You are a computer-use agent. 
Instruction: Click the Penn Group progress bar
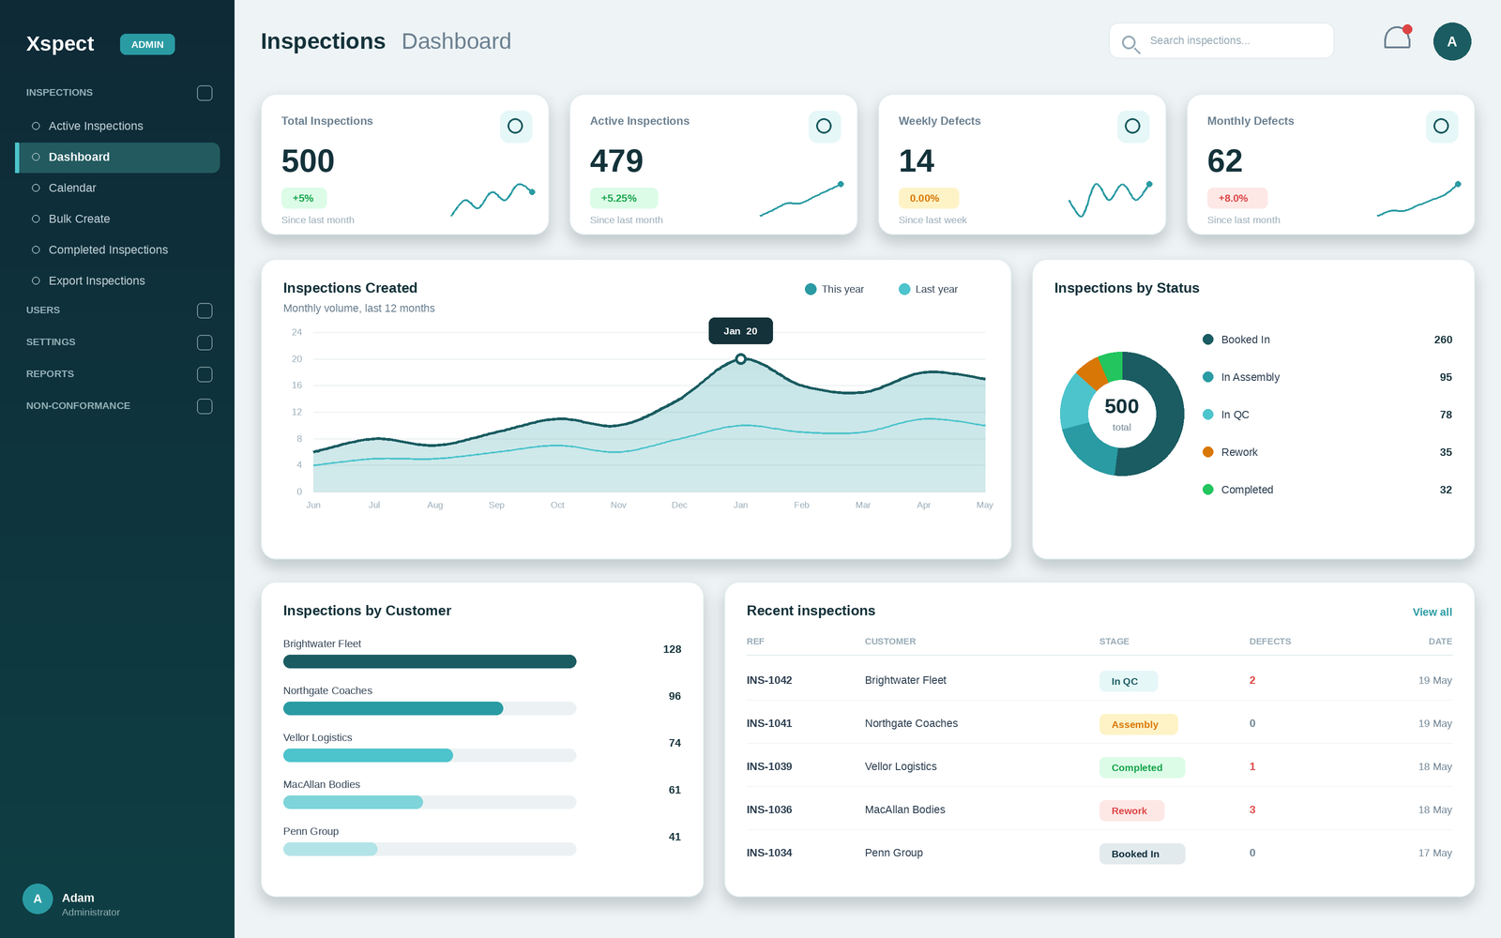430,849
